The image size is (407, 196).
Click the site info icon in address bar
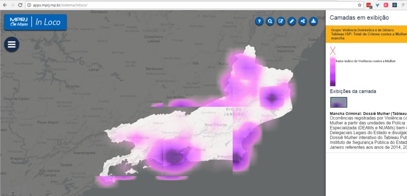tap(29, 5)
